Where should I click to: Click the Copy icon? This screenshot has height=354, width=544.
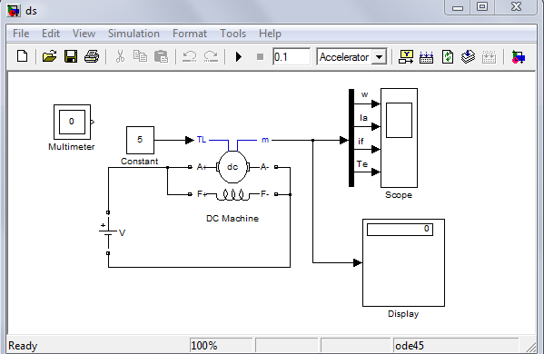click(x=140, y=56)
